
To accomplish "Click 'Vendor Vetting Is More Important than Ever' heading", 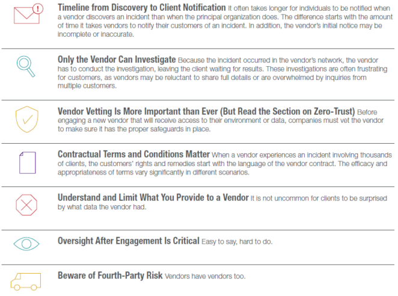I will 206,111.
